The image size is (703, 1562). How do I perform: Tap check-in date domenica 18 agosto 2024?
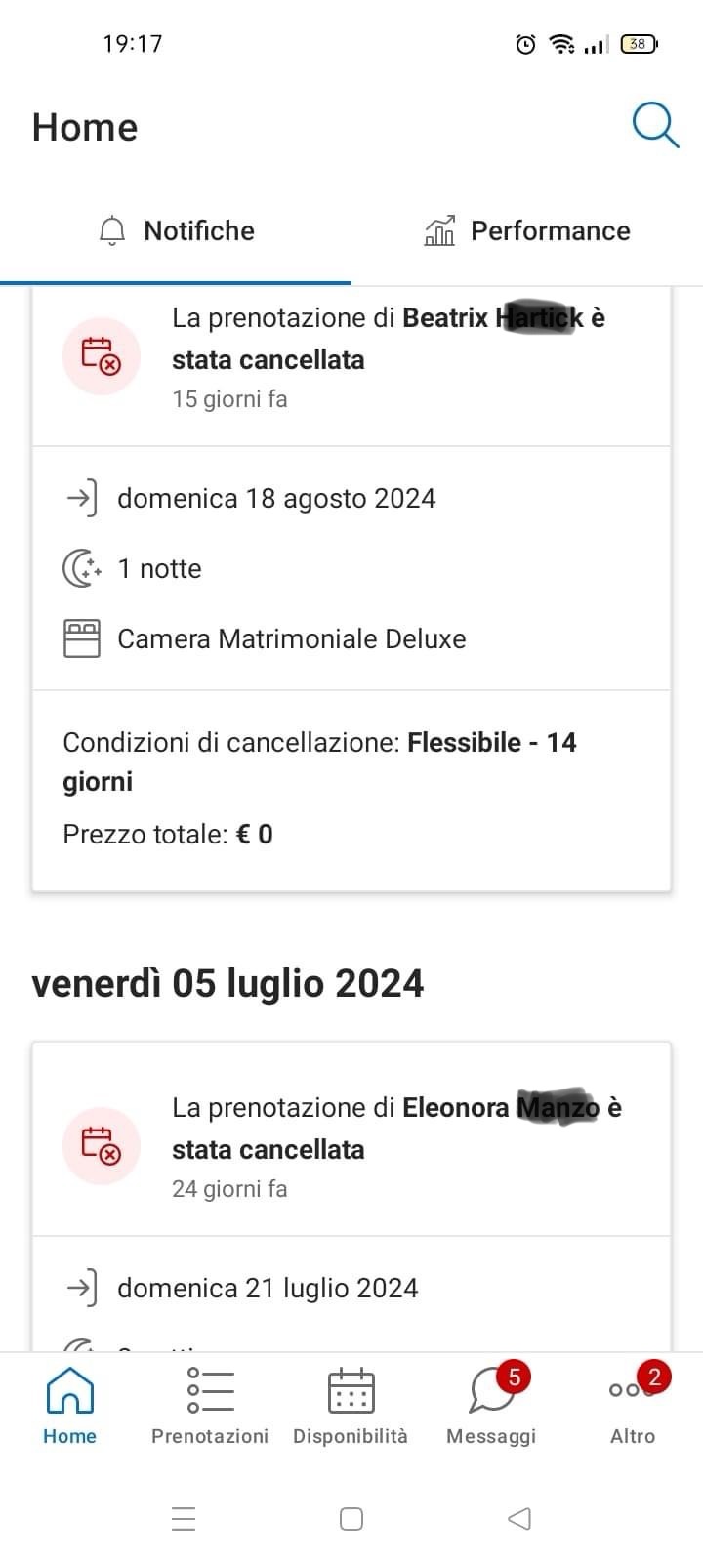coord(276,499)
